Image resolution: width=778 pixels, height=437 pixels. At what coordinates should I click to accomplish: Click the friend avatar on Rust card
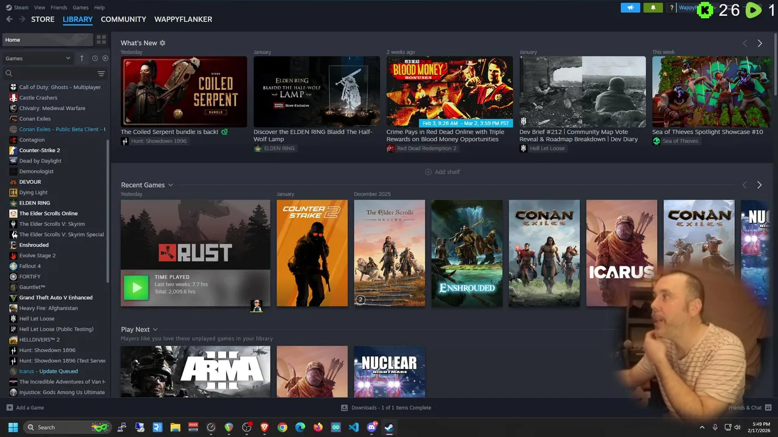pos(256,306)
